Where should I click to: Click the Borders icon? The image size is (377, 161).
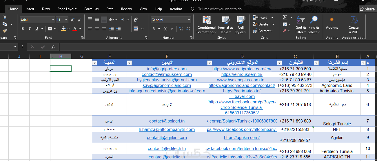coord(50,29)
